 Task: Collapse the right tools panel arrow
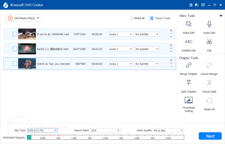[x=221, y=16]
